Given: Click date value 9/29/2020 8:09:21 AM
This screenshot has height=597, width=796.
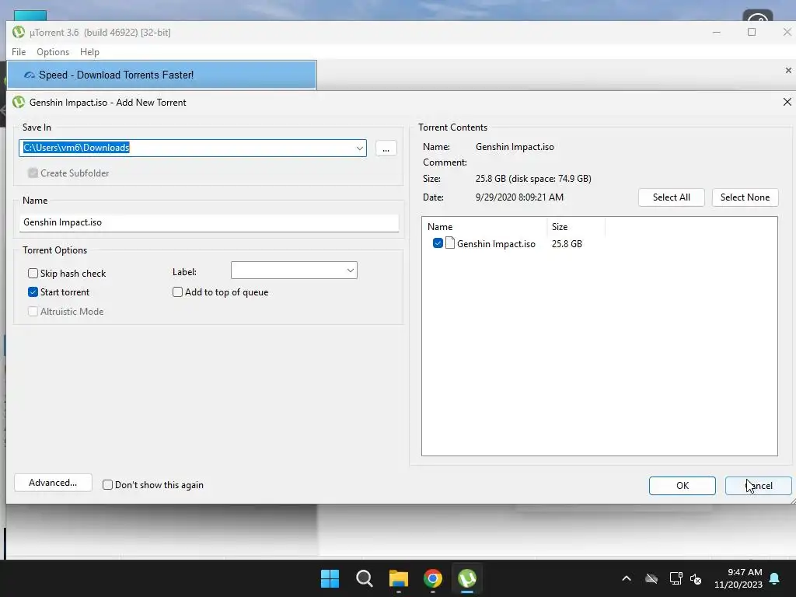Looking at the screenshot, I should pyautogui.click(x=519, y=197).
